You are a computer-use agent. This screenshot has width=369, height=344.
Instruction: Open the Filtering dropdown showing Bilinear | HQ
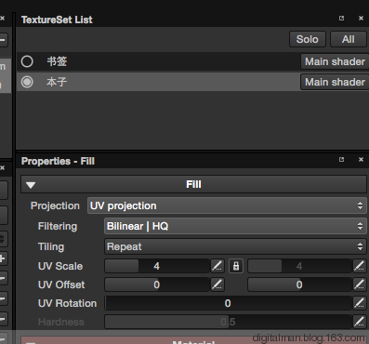tap(235, 226)
